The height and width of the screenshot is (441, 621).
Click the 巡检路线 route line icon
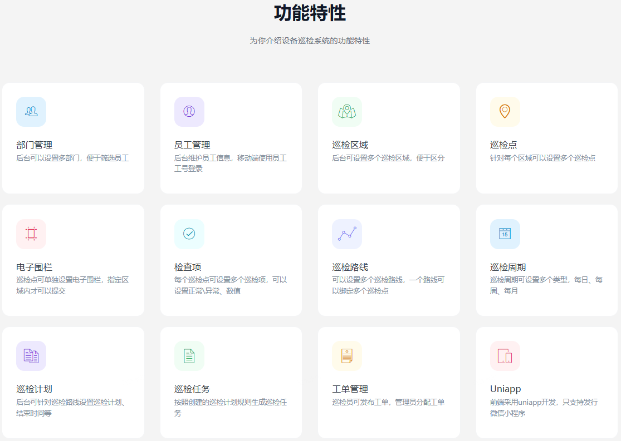click(347, 234)
